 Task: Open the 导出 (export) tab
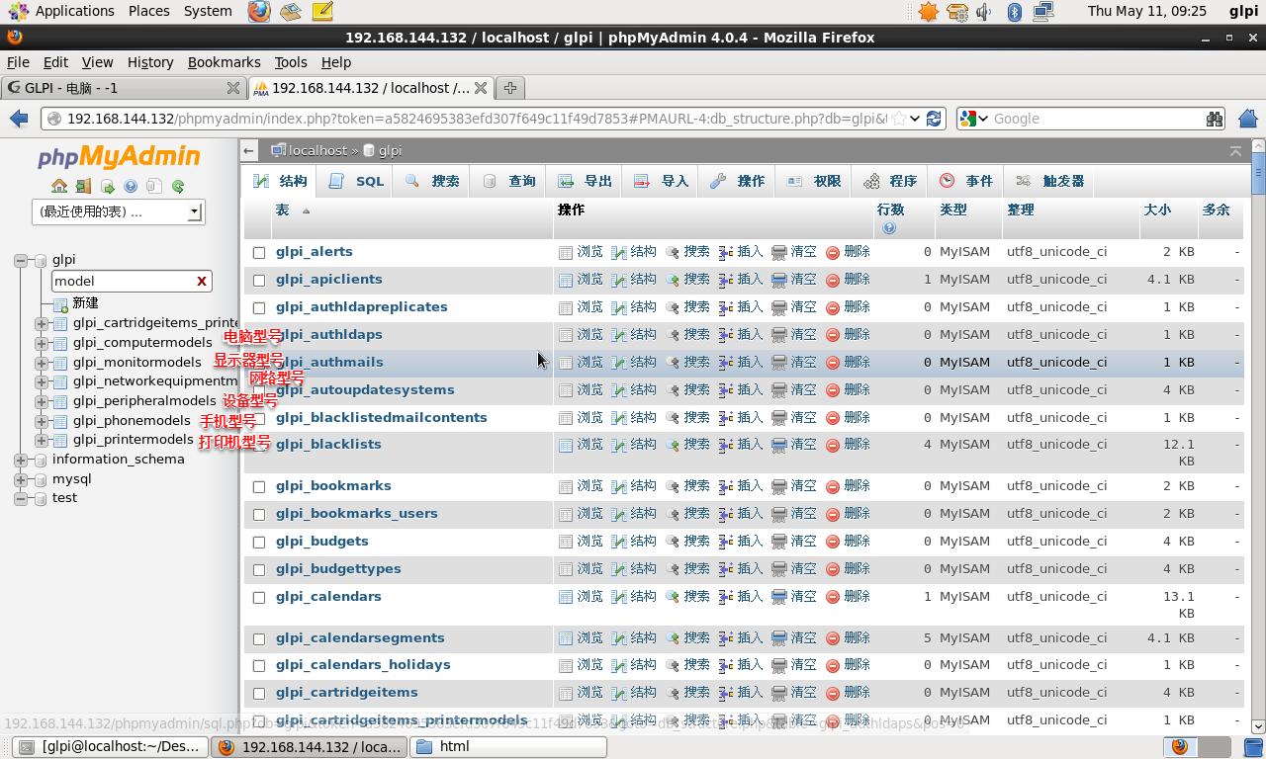tap(586, 182)
